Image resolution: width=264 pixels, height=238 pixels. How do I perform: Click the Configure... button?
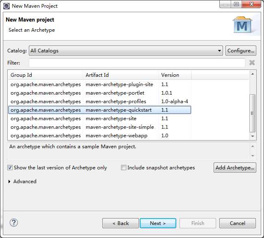pos(241,50)
